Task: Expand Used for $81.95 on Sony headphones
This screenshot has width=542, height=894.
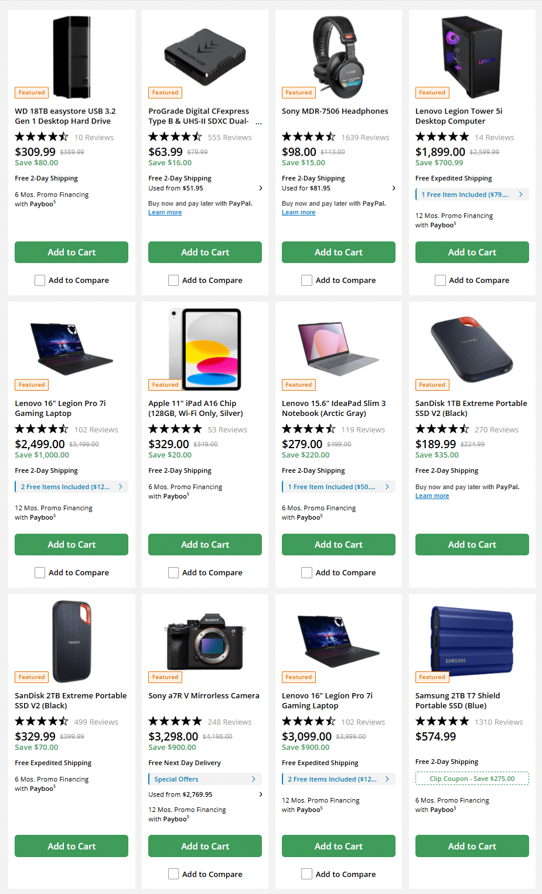Action: tap(338, 188)
